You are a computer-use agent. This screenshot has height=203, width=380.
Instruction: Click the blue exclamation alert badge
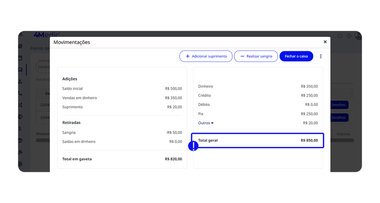tap(193, 146)
